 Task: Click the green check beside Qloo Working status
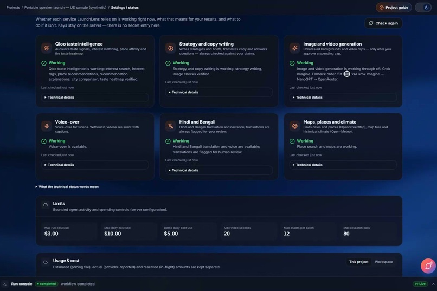pyautogui.click(x=44, y=63)
